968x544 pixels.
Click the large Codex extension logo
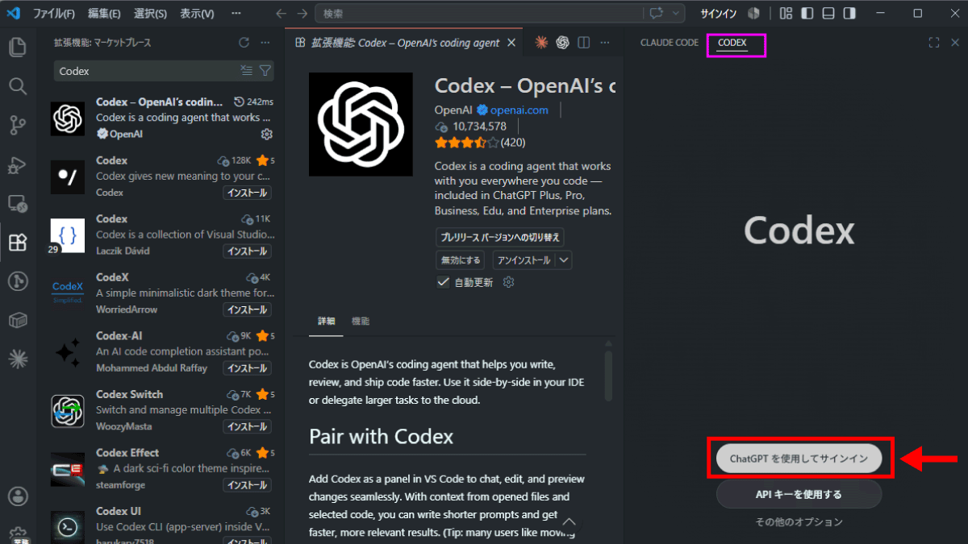361,124
